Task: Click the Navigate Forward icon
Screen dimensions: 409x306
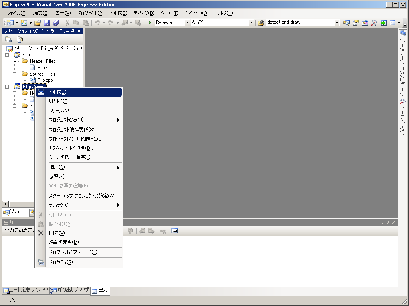Action: (138, 23)
